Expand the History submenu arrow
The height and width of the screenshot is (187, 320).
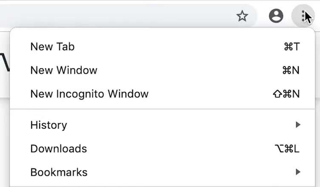pos(298,125)
